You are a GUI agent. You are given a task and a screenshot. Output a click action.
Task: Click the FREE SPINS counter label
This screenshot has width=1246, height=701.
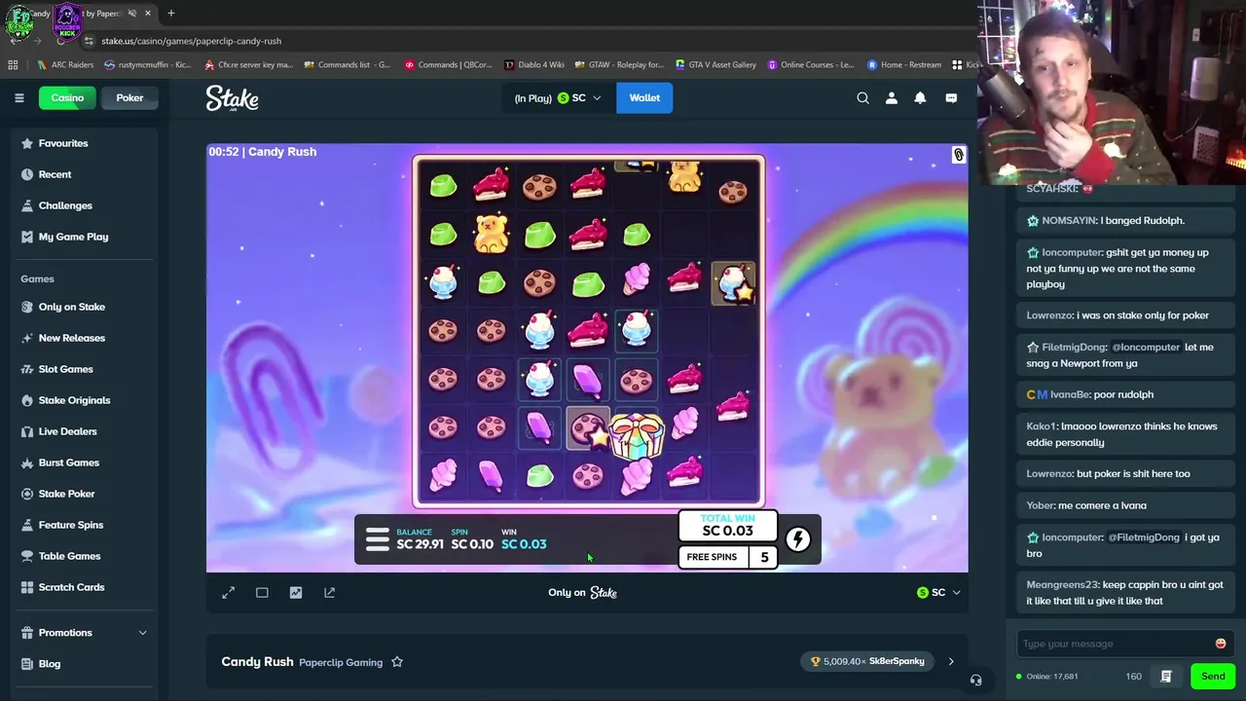point(712,557)
